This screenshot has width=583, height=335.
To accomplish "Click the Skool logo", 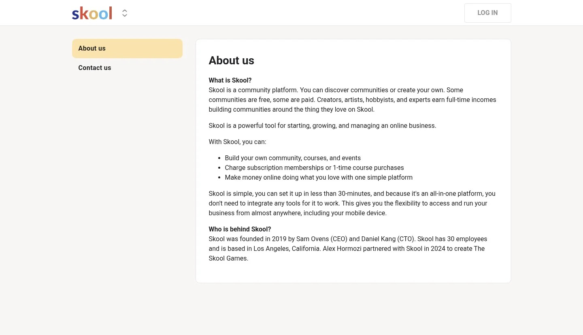I will (92, 13).
